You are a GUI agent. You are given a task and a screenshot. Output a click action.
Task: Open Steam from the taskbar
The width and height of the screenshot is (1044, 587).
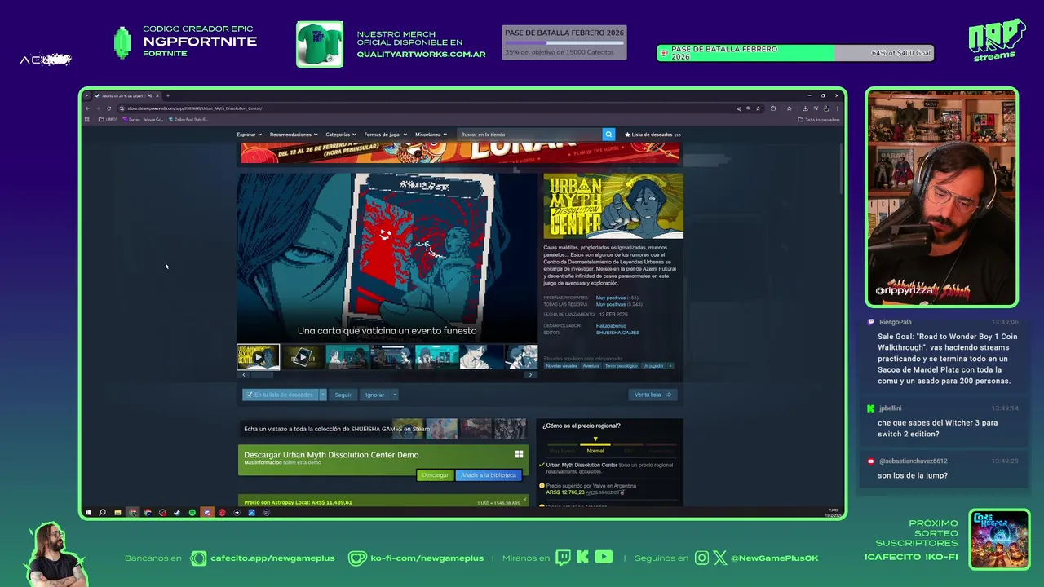[177, 513]
